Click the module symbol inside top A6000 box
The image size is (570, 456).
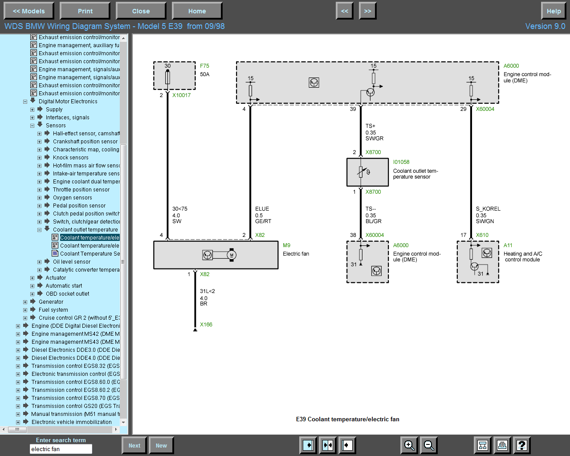pyautogui.click(x=314, y=82)
